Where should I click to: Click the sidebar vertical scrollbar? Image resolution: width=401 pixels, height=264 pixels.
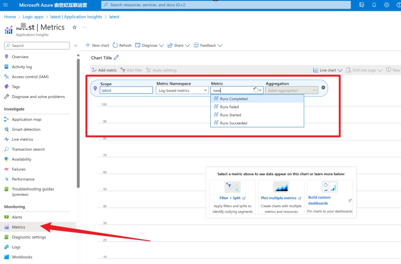(x=78, y=123)
